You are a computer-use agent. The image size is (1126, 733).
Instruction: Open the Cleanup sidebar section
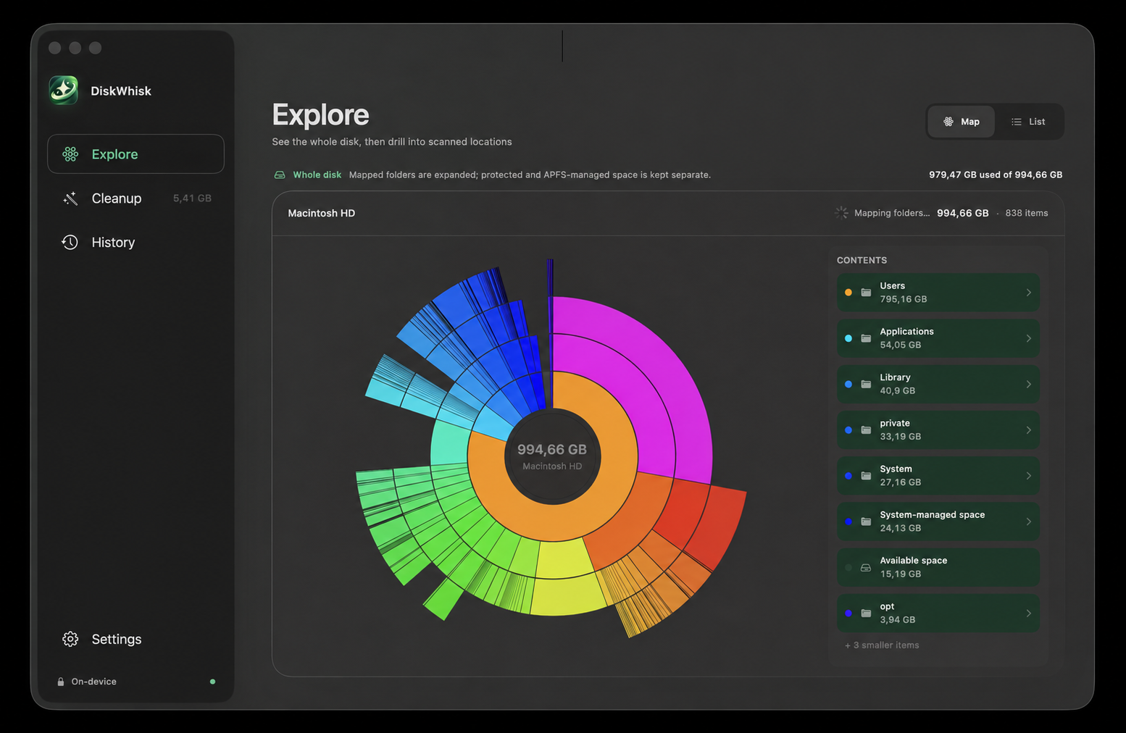pos(135,198)
